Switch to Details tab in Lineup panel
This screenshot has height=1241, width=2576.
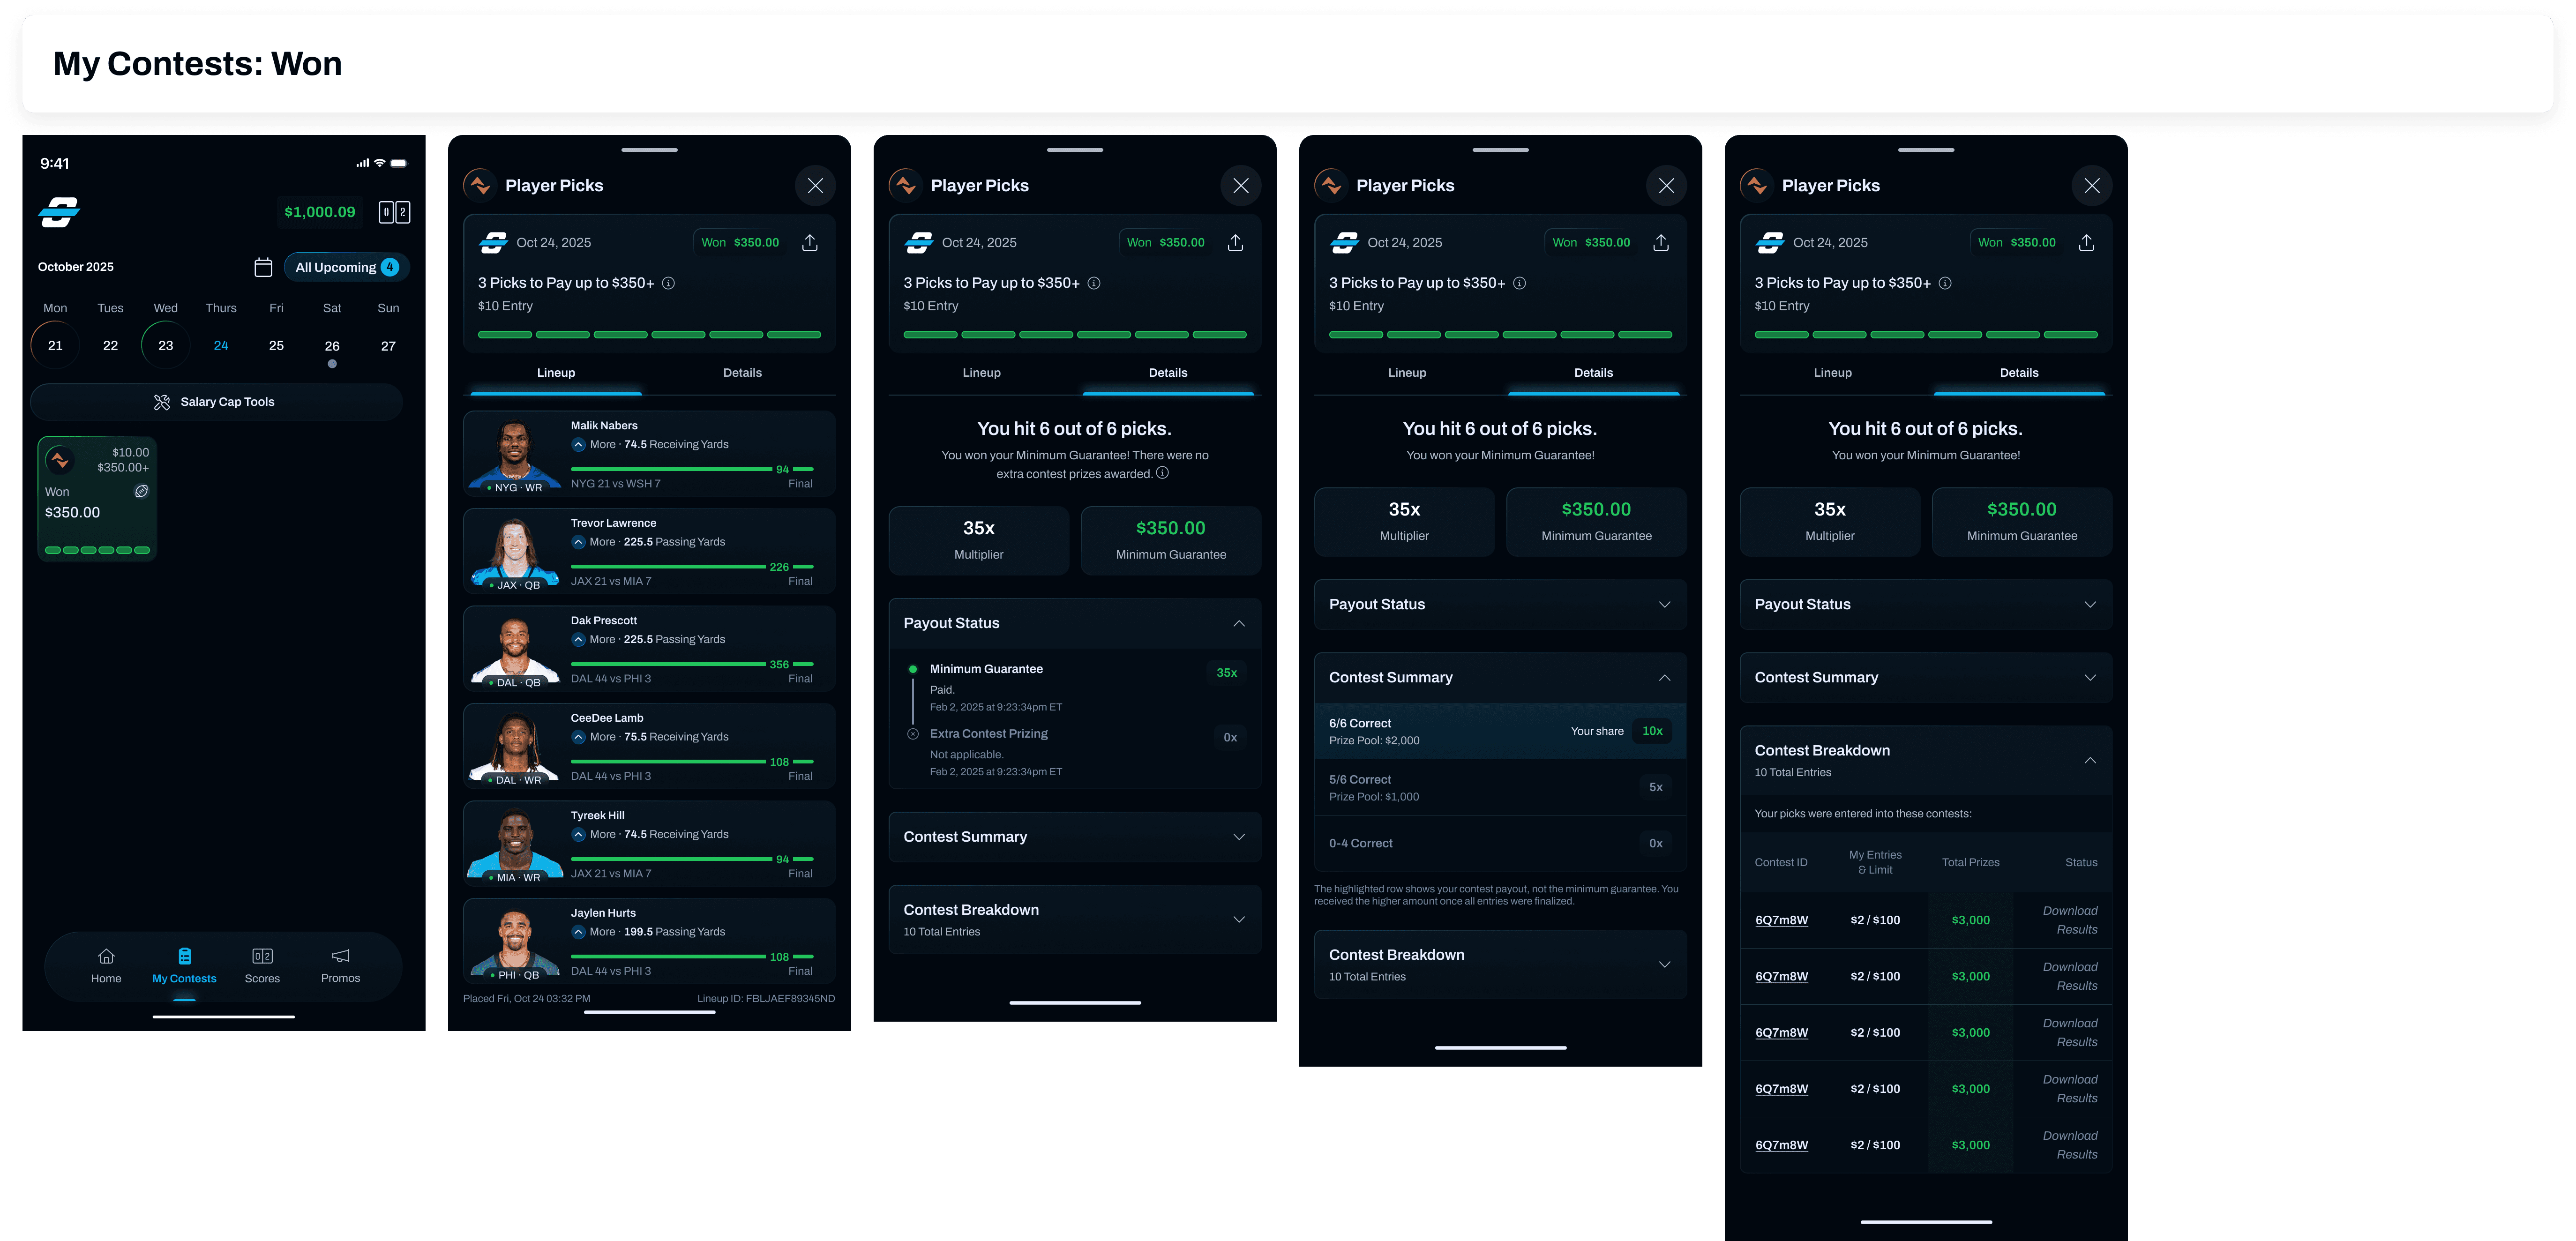point(742,373)
